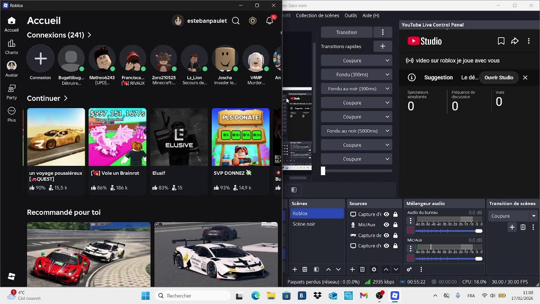Open YouTube Studio panel three-dot menu
Image resolution: width=540 pixels, height=304 pixels.
click(x=529, y=41)
